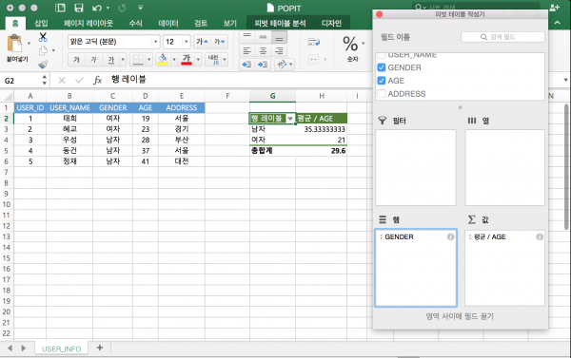Click the share user icon
571x358 pixels.
point(554,8)
